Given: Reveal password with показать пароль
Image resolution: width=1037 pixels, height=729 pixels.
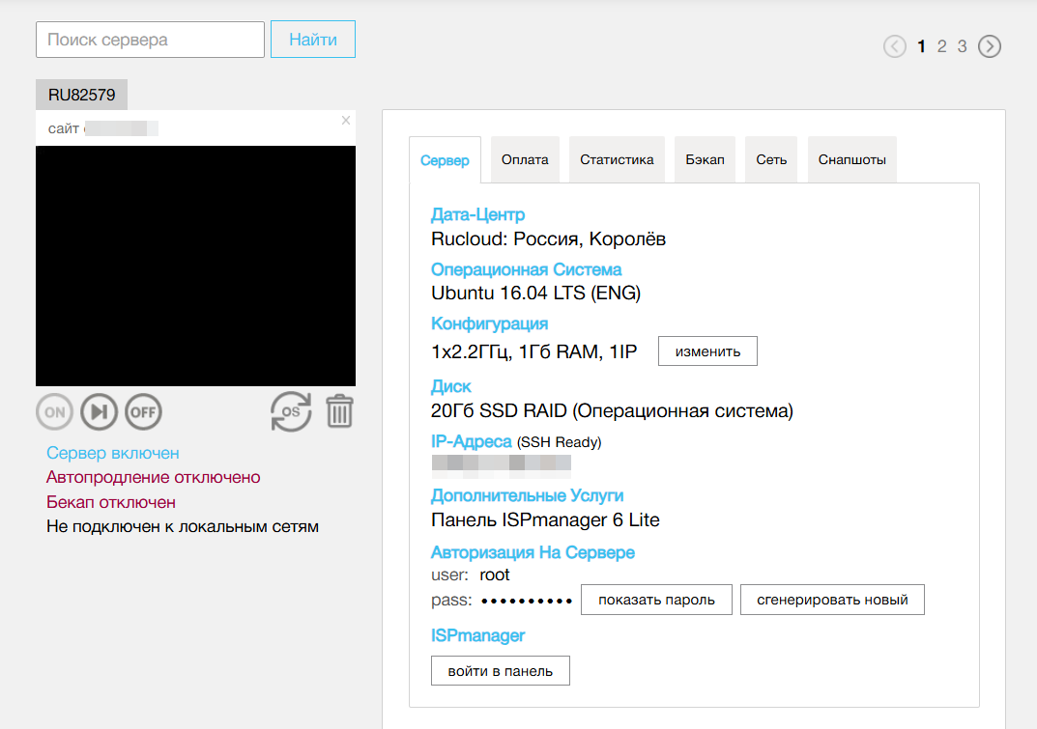Looking at the screenshot, I should pyautogui.click(x=656, y=600).
